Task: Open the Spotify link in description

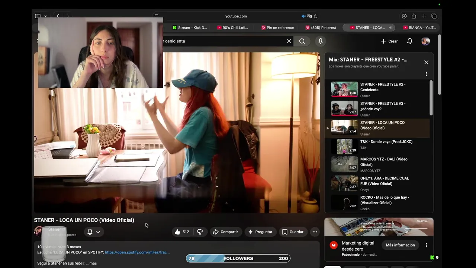Action: (137, 252)
